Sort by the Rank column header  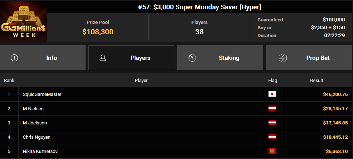coord(9,81)
